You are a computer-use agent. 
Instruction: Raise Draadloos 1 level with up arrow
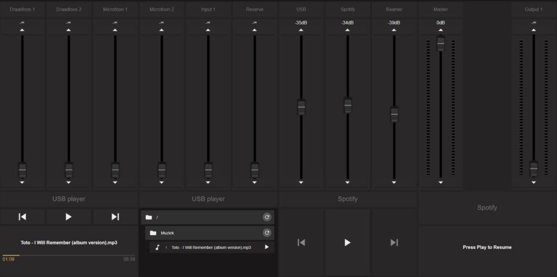[x=22, y=30]
